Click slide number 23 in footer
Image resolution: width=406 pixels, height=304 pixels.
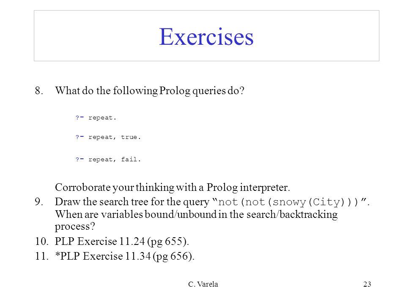(367, 284)
